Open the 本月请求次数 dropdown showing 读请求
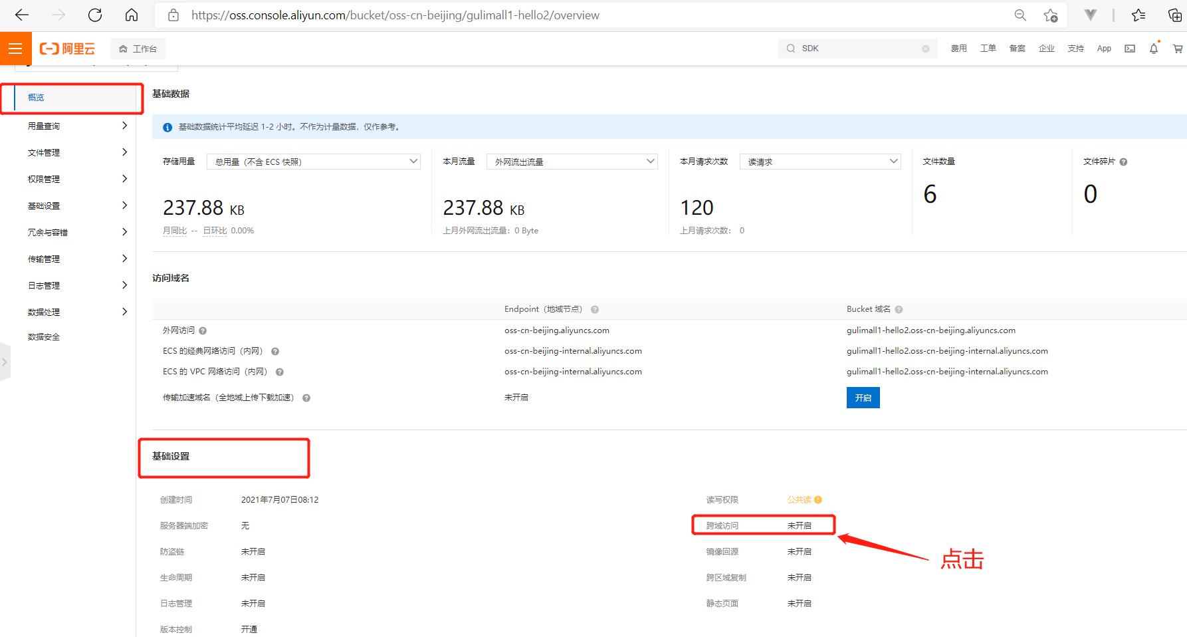The image size is (1187, 637). pos(820,162)
